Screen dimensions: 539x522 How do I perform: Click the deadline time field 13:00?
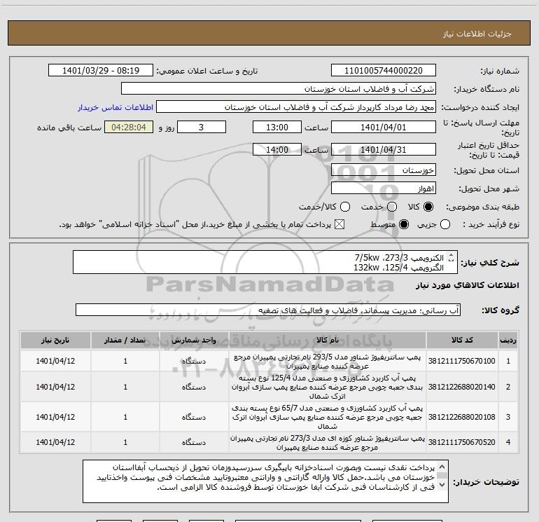click(277, 127)
